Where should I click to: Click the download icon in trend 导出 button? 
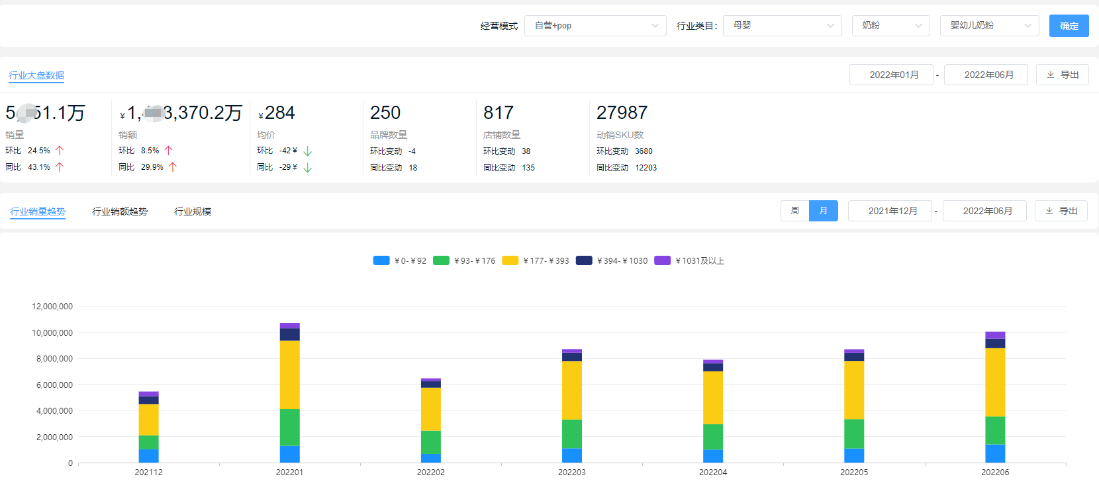tap(1049, 211)
